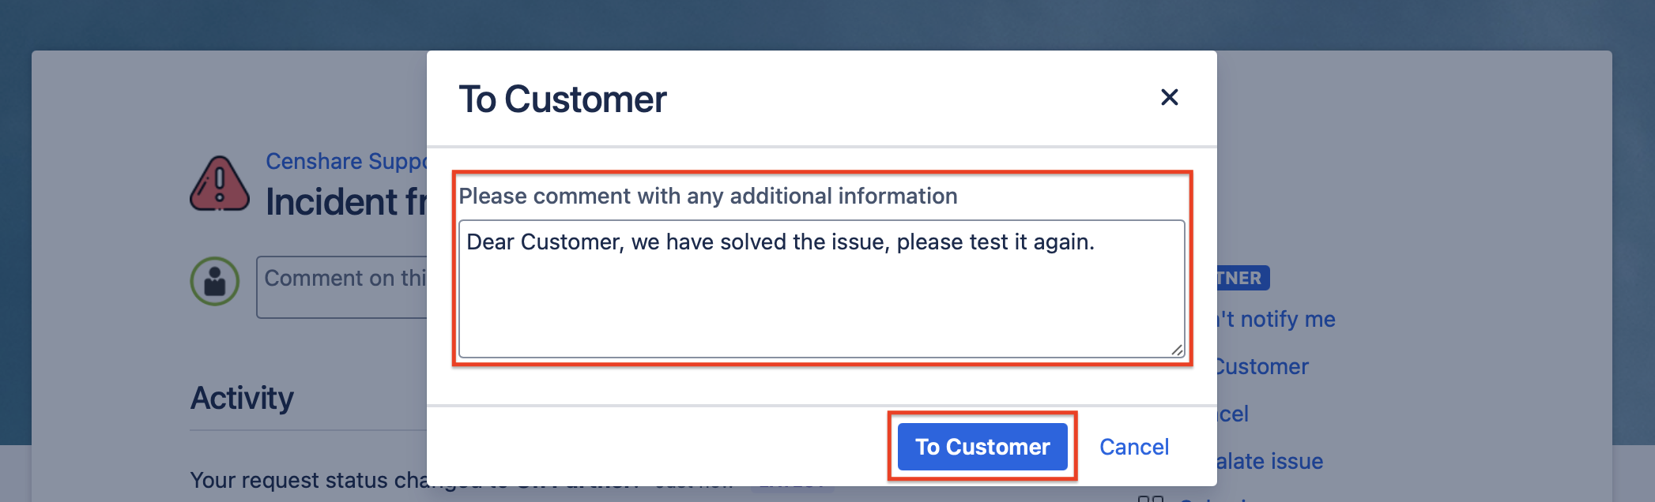Click the To Customer dialog title

click(562, 98)
